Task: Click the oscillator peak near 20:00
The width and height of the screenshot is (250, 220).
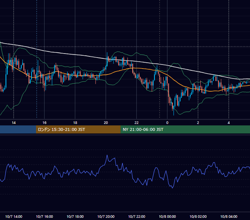Action: [x=107, y=155]
